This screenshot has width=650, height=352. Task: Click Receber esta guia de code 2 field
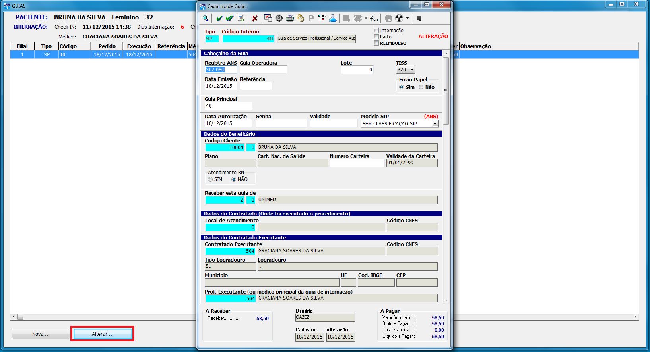point(225,200)
